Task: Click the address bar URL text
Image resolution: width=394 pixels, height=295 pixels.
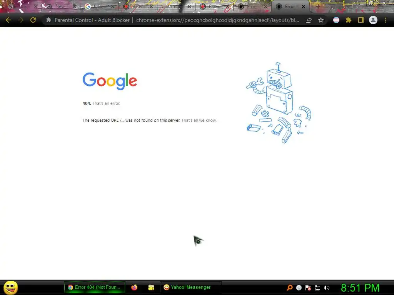Action: point(218,20)
